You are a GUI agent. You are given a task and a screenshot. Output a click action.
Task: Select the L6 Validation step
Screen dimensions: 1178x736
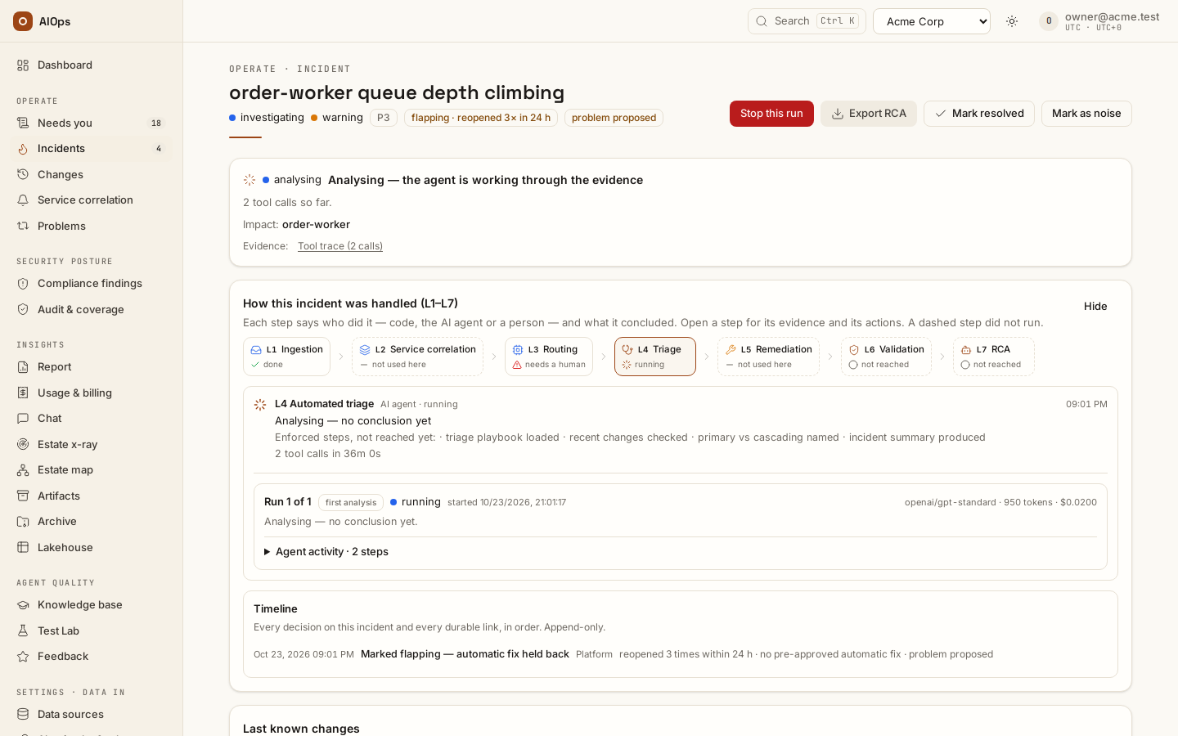tap(886, 357)
